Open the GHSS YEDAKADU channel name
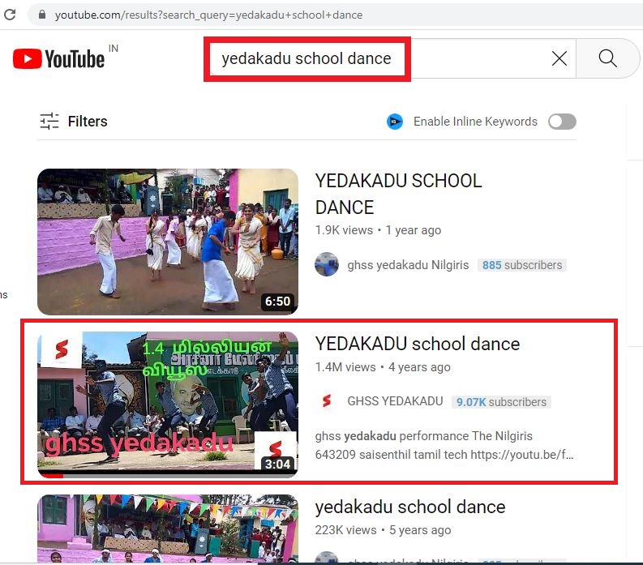This screenshot has width=643, height=565. coord(396,401)
